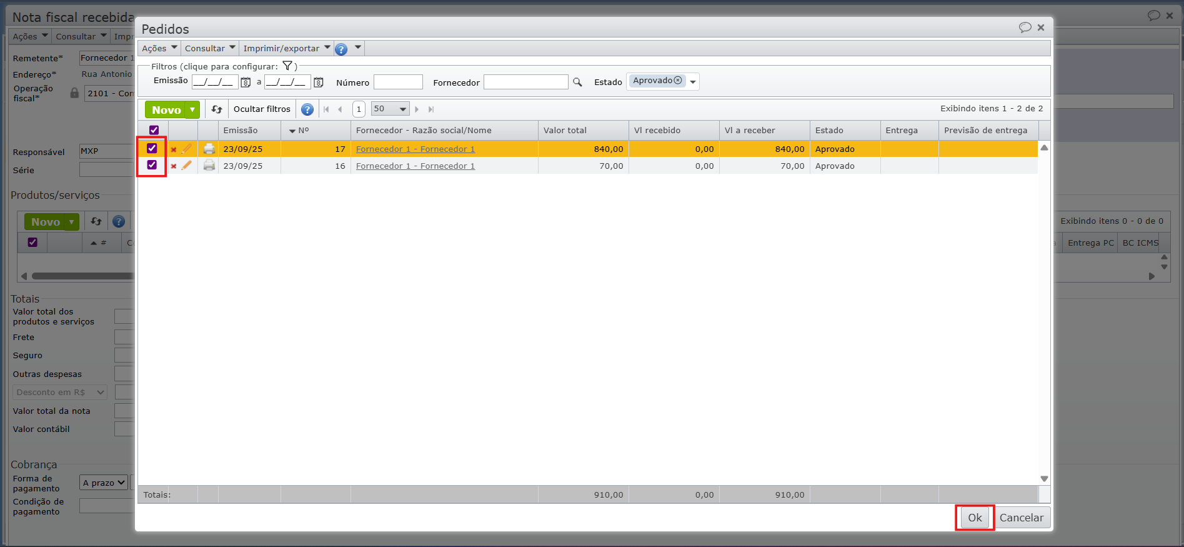Click the Número filter input field
1184x547 pixels.
pyautogui.click(x=398, y=82)
